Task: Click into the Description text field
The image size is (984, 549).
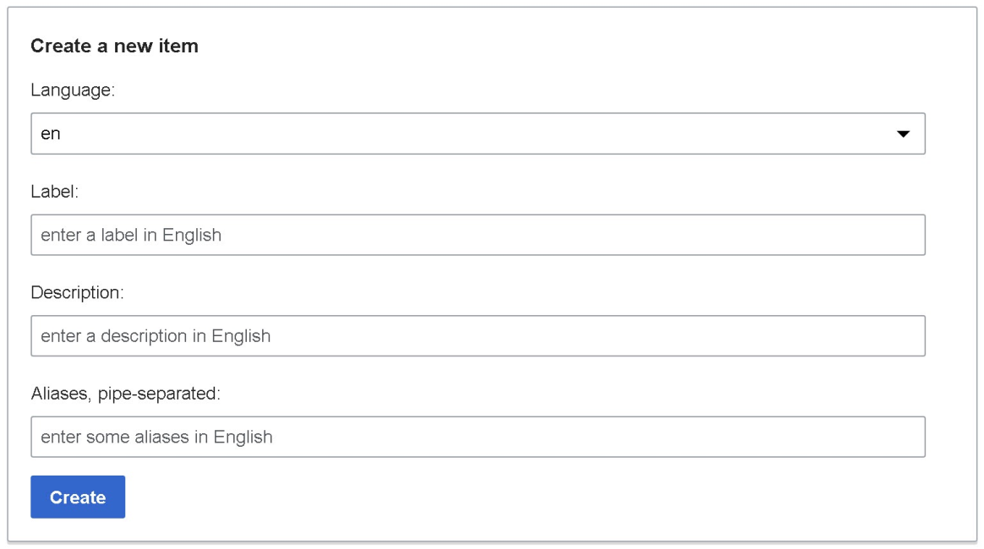Action: [478, 336]
